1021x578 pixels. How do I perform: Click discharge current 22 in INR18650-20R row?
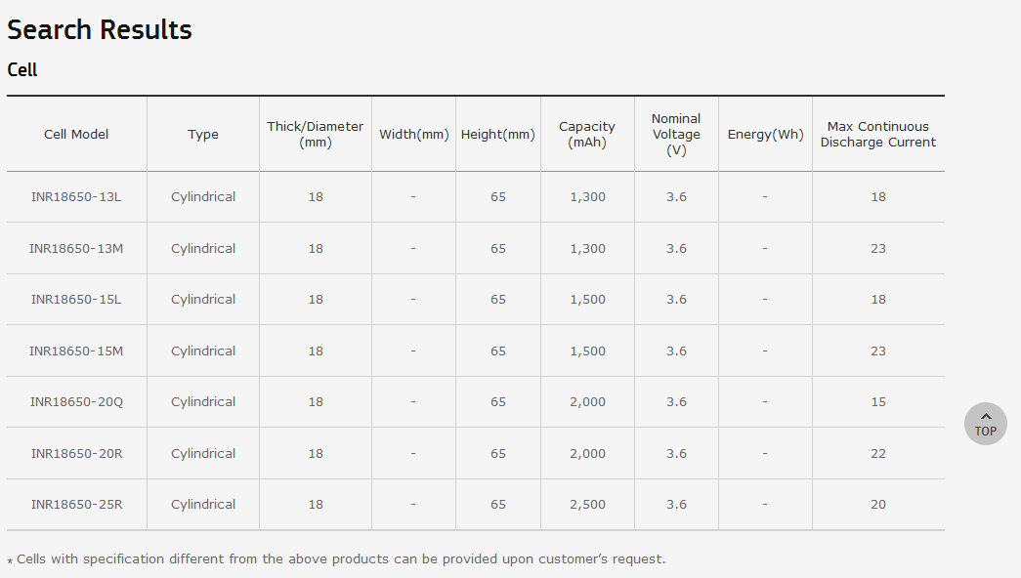point(878,453)
